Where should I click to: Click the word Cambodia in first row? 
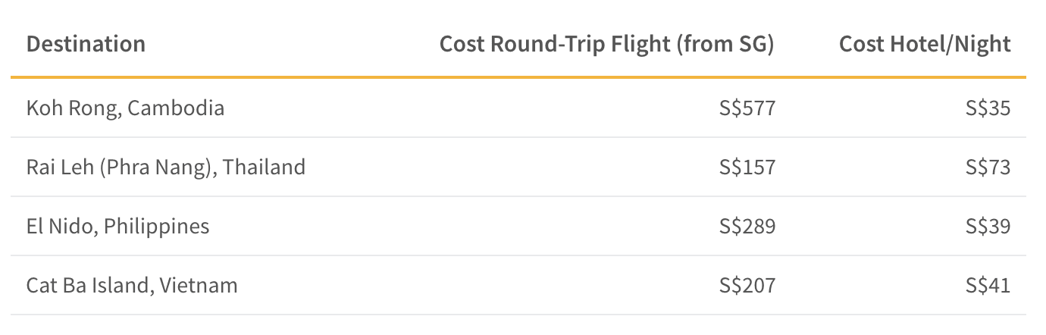(176, 108)
